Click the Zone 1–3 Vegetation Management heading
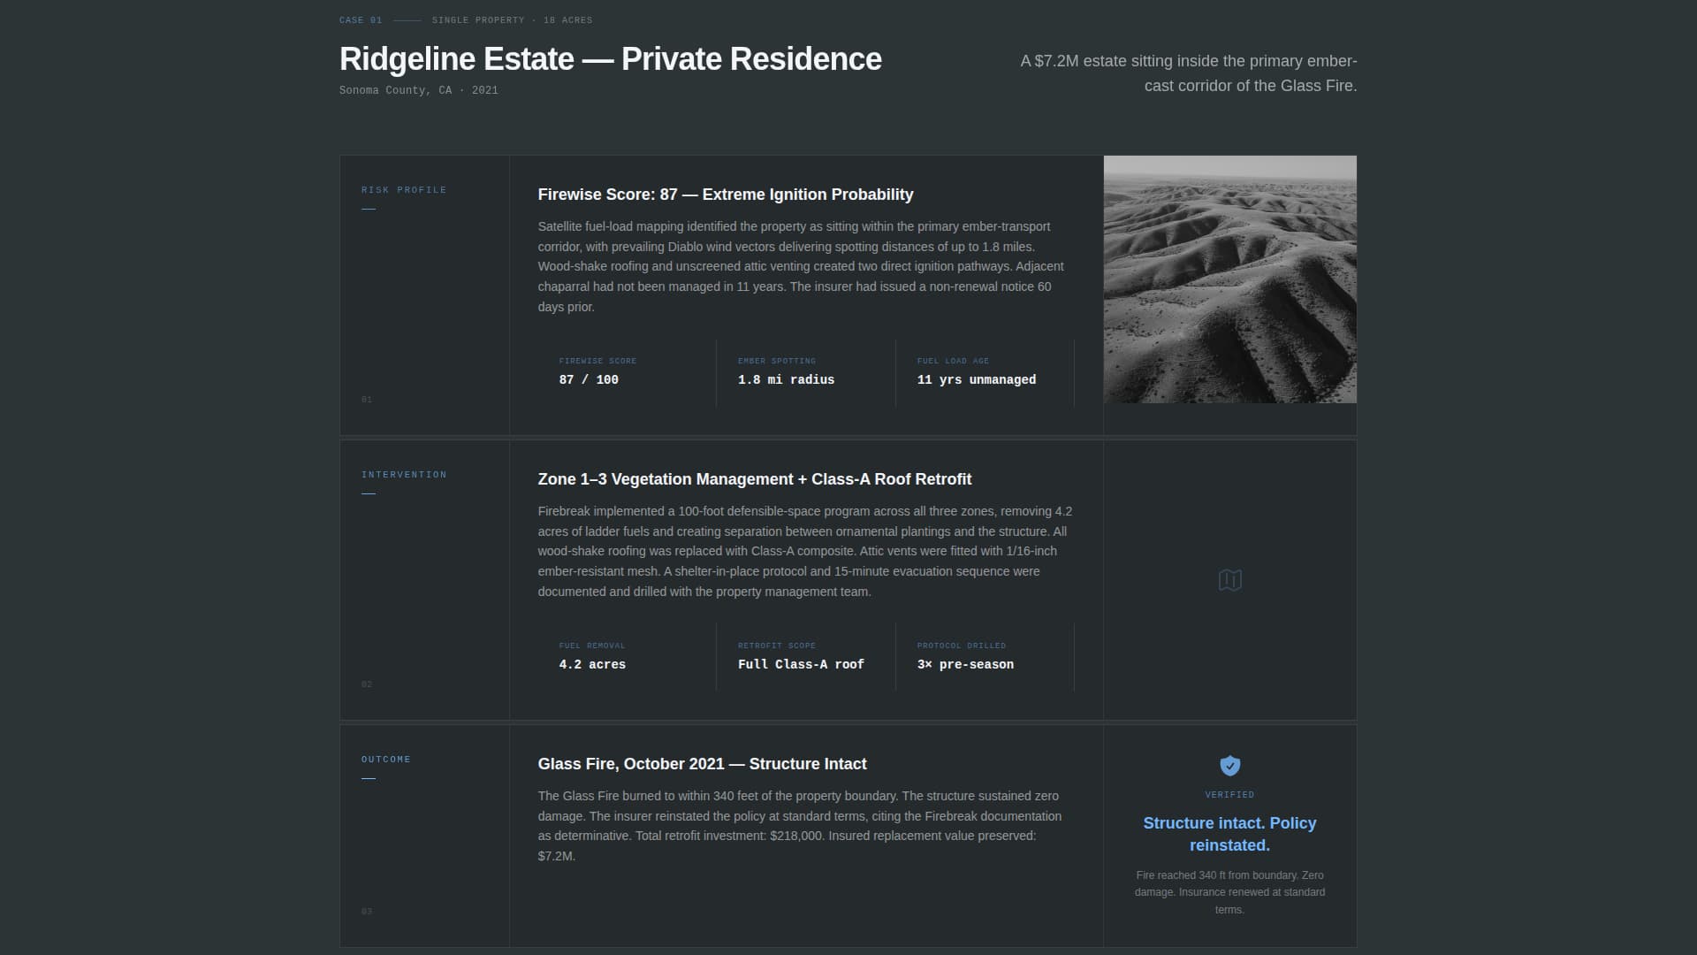 click(x=754, y=479)
